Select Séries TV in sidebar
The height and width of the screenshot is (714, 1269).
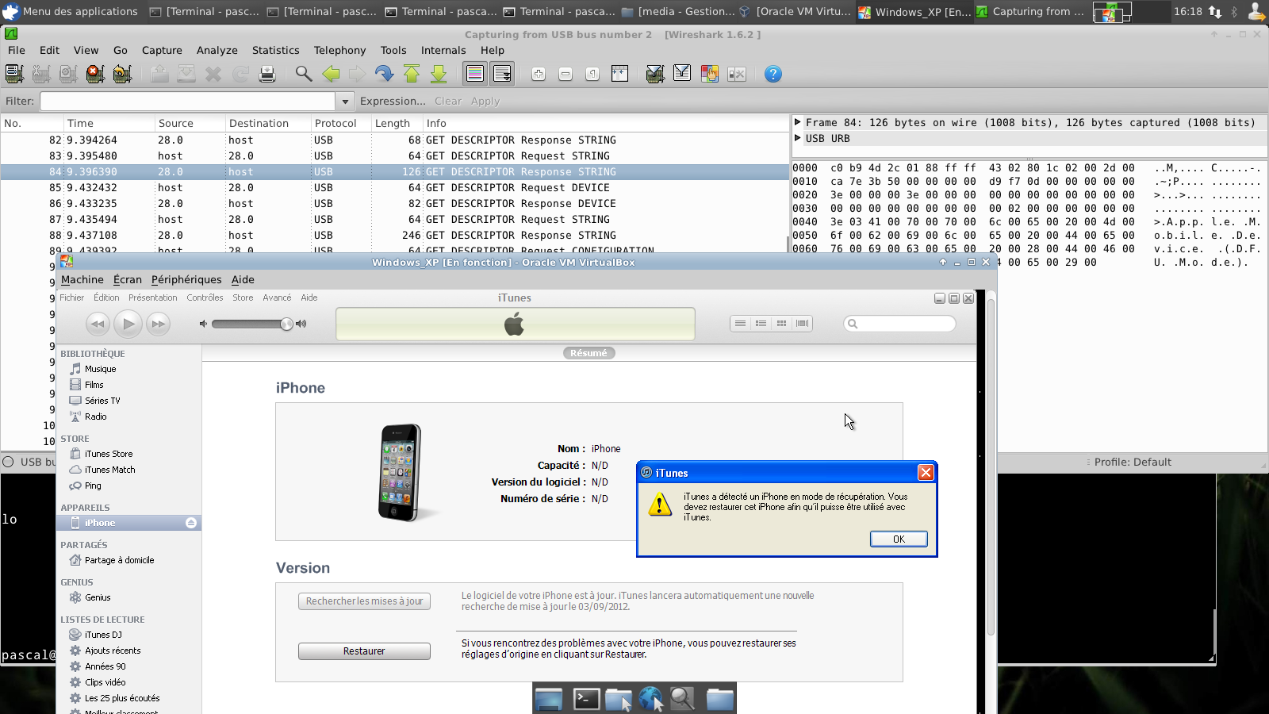(x=102, y=401)
